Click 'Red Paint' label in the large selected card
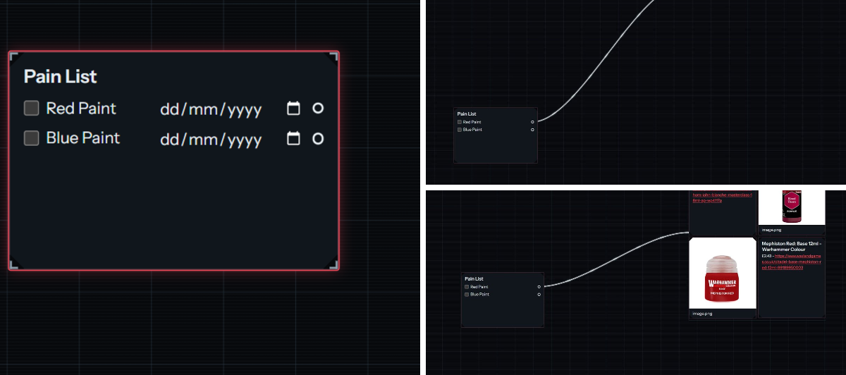This screenshot has width=846, height=375. 81,108
